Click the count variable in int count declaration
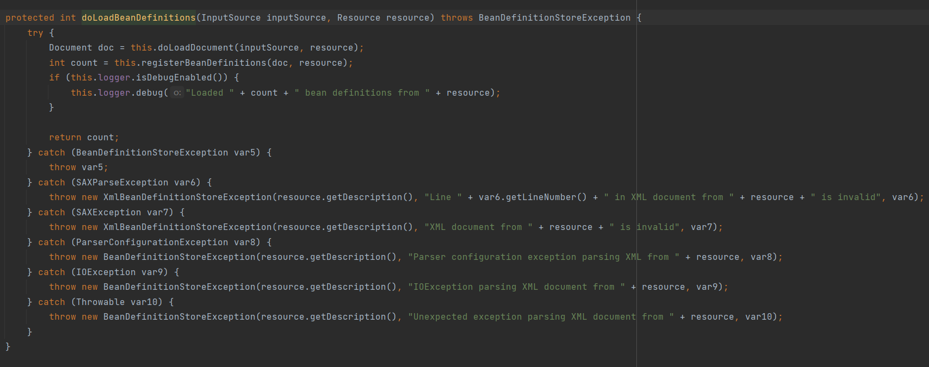Image resolution: width=929 pixels, height=367 pixels. coord(84,63)
